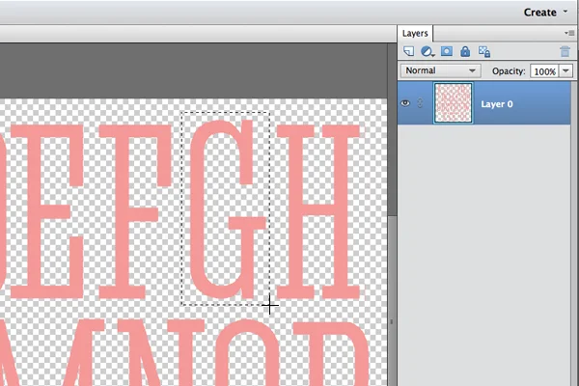Select the Layer 0 thumbnail
The width and height of the screenshot is (579, 386).
tap(454, 102)
